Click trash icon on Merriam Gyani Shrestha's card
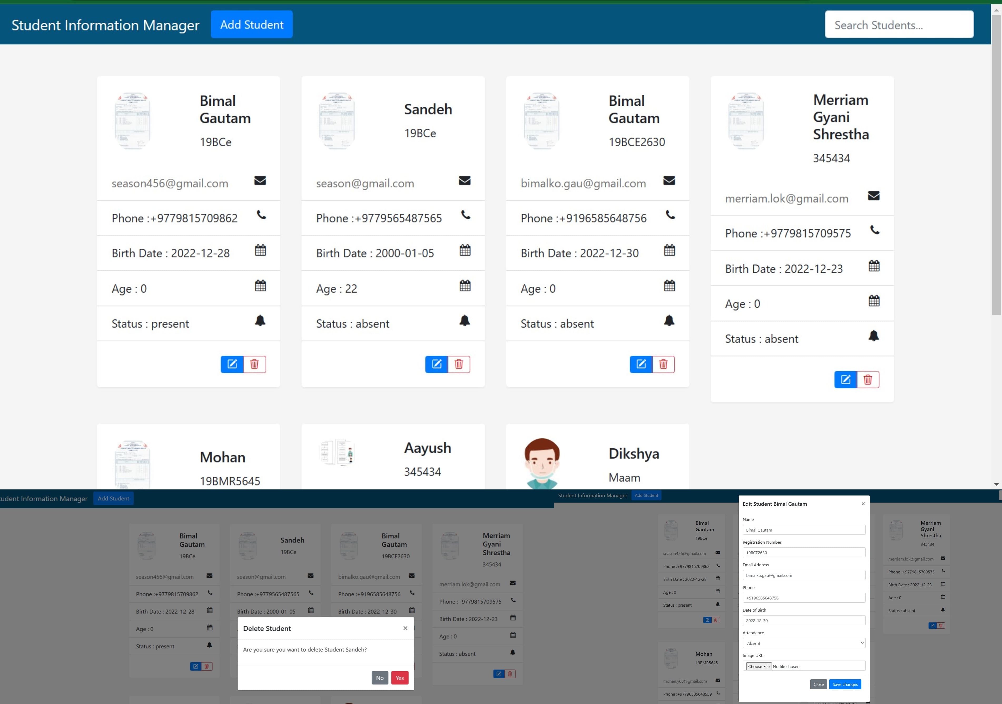 [x=868, y=379]
